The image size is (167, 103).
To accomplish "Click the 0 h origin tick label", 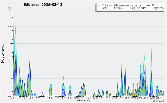I will (13, 98).
